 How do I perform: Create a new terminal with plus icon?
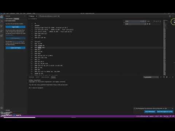coord(161,77)
